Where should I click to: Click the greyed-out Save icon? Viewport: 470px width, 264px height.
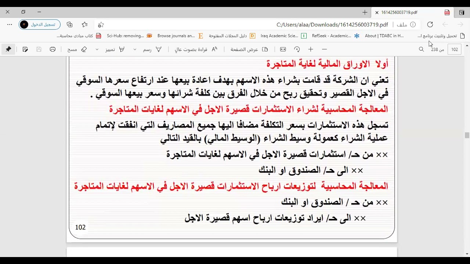39,49
